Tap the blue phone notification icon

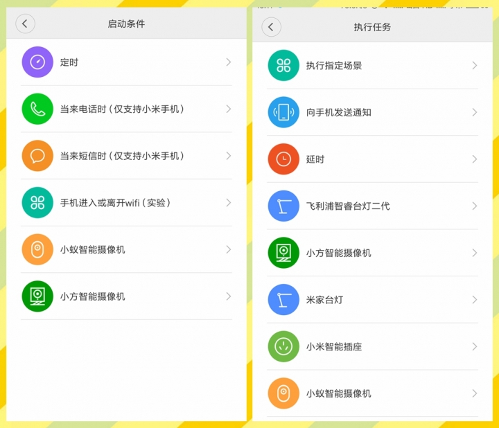[283, 112]
